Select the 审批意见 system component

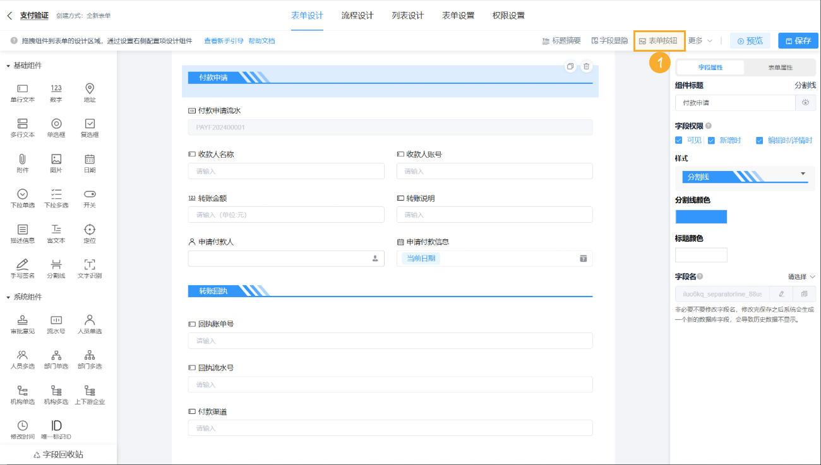[x=22, y=324]
